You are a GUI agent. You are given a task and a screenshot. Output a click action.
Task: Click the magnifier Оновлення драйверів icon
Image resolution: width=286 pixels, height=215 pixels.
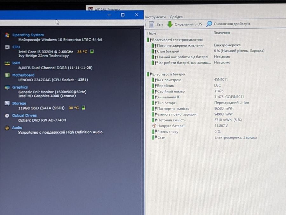[x=209, y=24]
